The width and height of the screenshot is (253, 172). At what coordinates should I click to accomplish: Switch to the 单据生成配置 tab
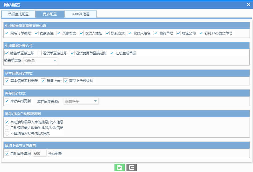pos(19,14)
